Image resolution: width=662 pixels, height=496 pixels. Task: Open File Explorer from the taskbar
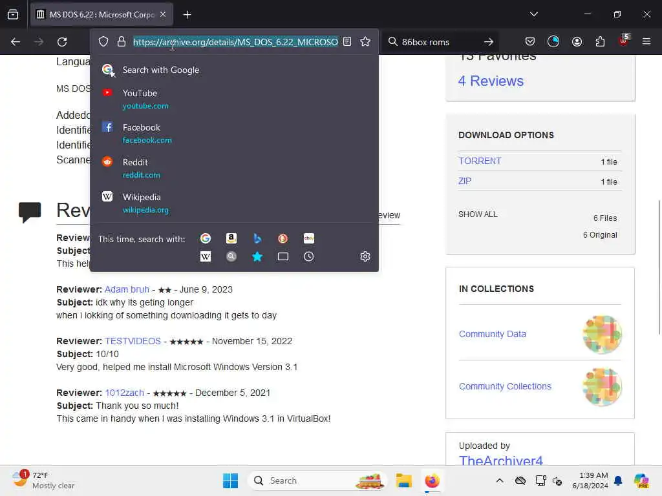[x=403, y=480]
